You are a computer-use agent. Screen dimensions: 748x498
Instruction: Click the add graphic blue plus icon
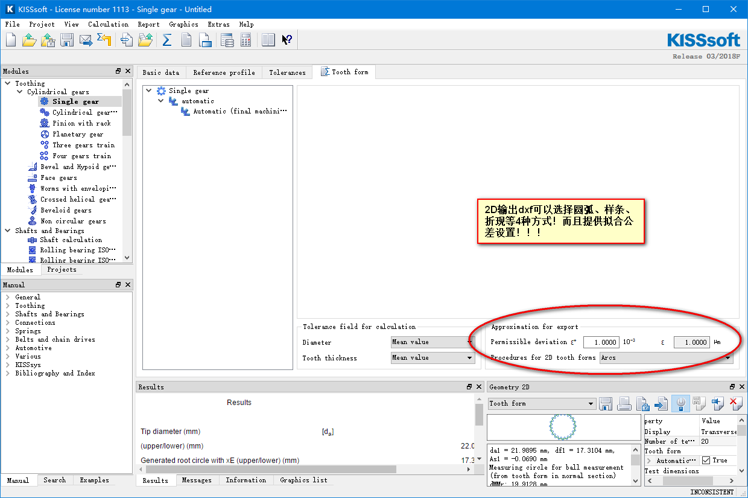pyautogui.click(x=718, y=403)
